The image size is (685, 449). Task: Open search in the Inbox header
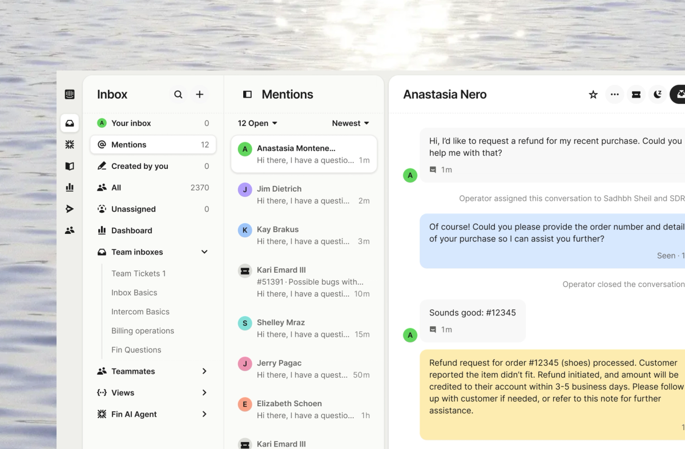pyautogui.click(x=178, y=95)
